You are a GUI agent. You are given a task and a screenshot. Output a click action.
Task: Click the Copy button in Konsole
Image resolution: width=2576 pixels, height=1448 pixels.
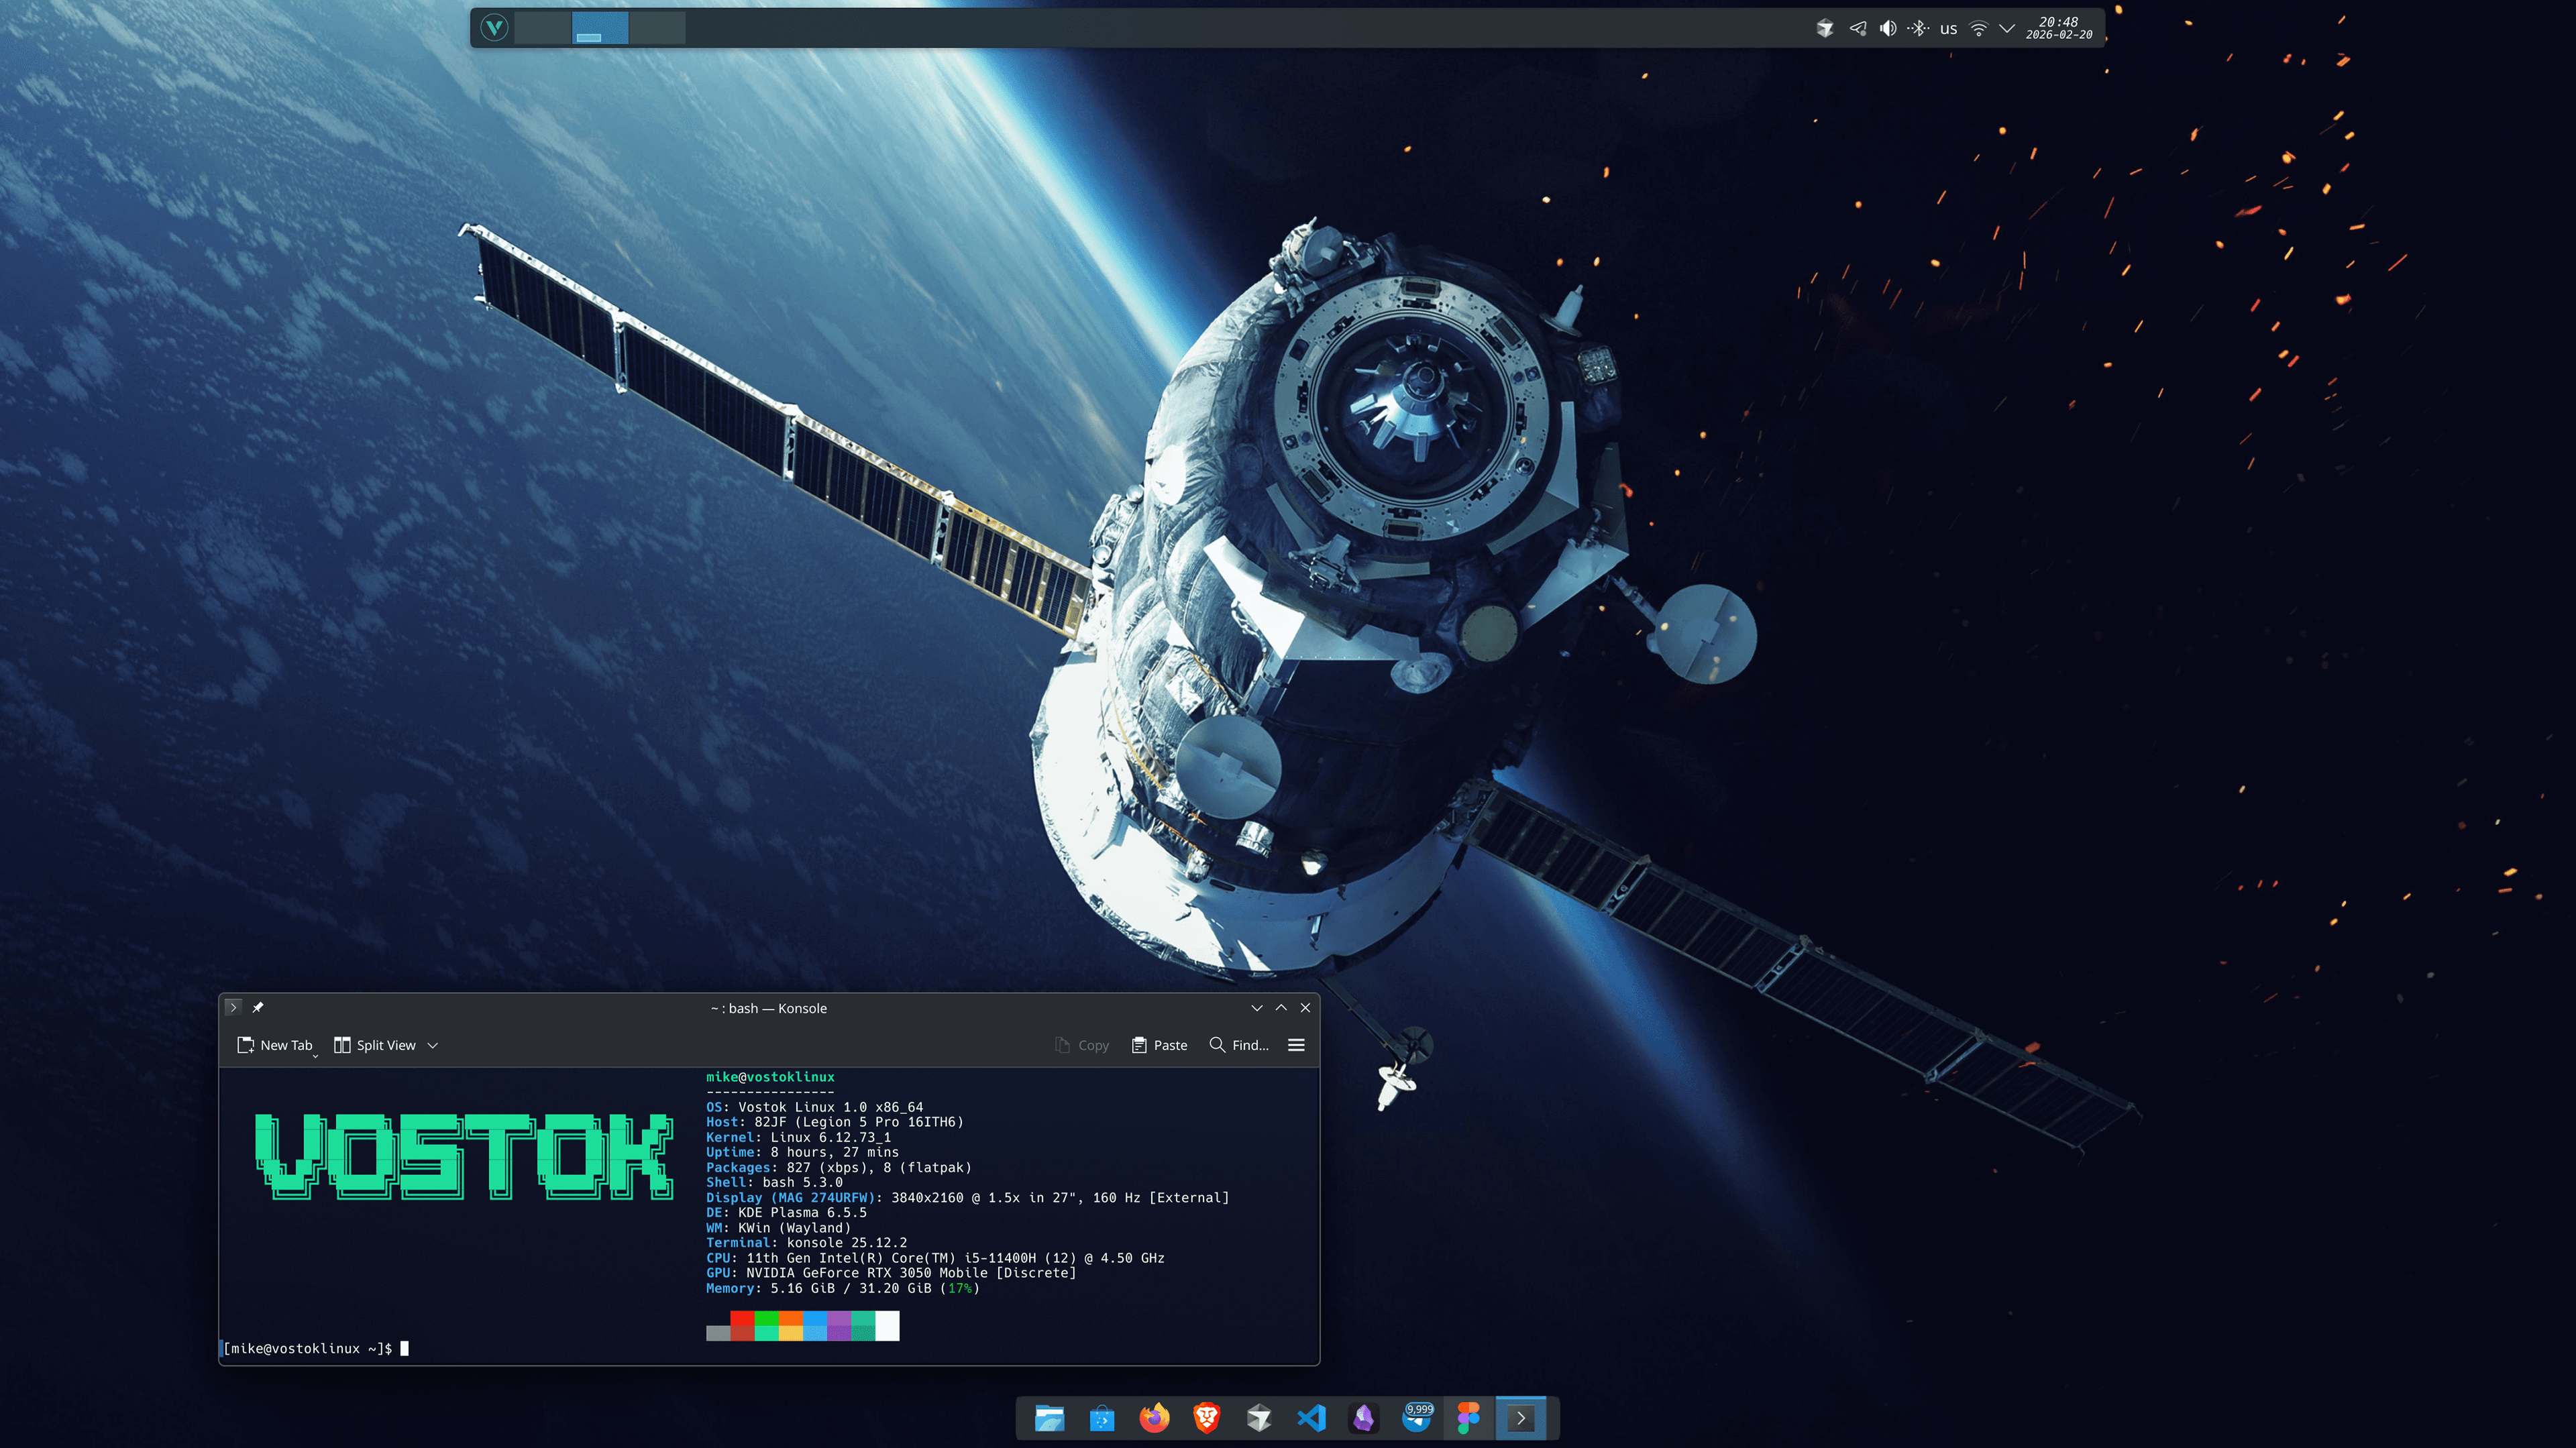(1081, 1045)
